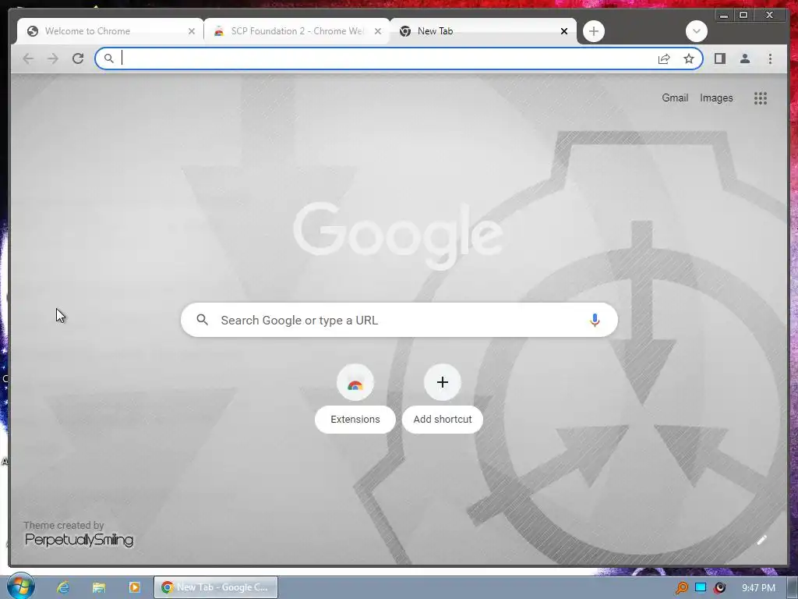This screenshot has width=798, height=599.
Task: Close the New Tab tab
Action: point(564,31)
